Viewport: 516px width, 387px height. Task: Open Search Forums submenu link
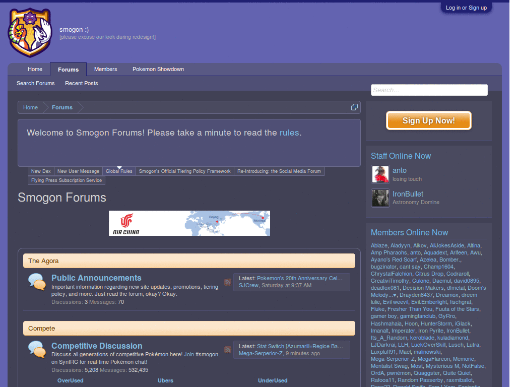click(36, 83)
